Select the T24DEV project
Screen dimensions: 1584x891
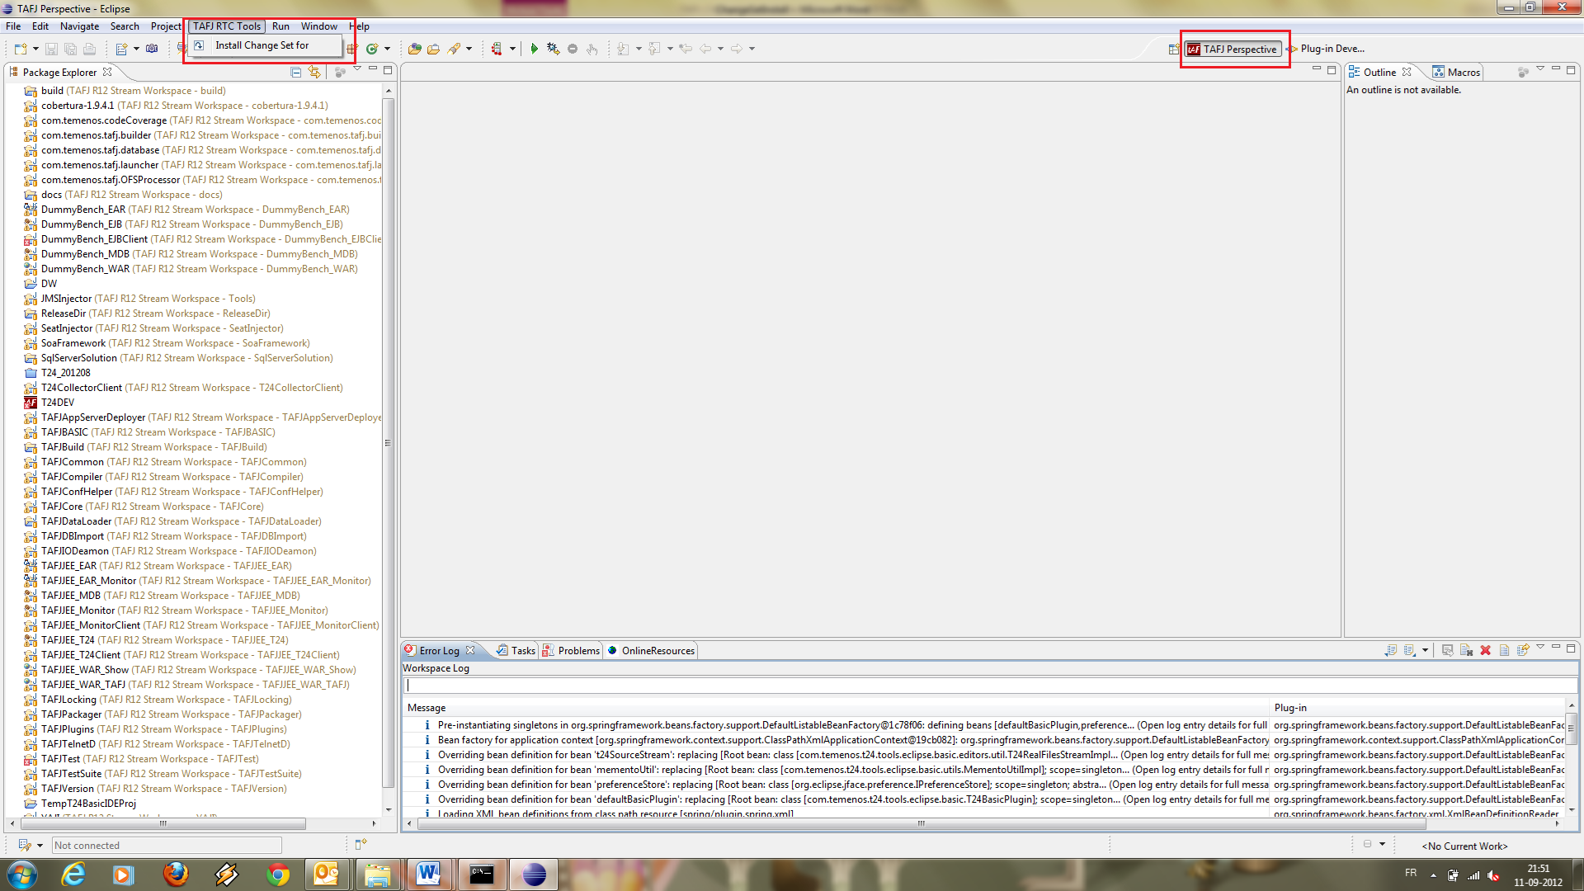point(58,403)
